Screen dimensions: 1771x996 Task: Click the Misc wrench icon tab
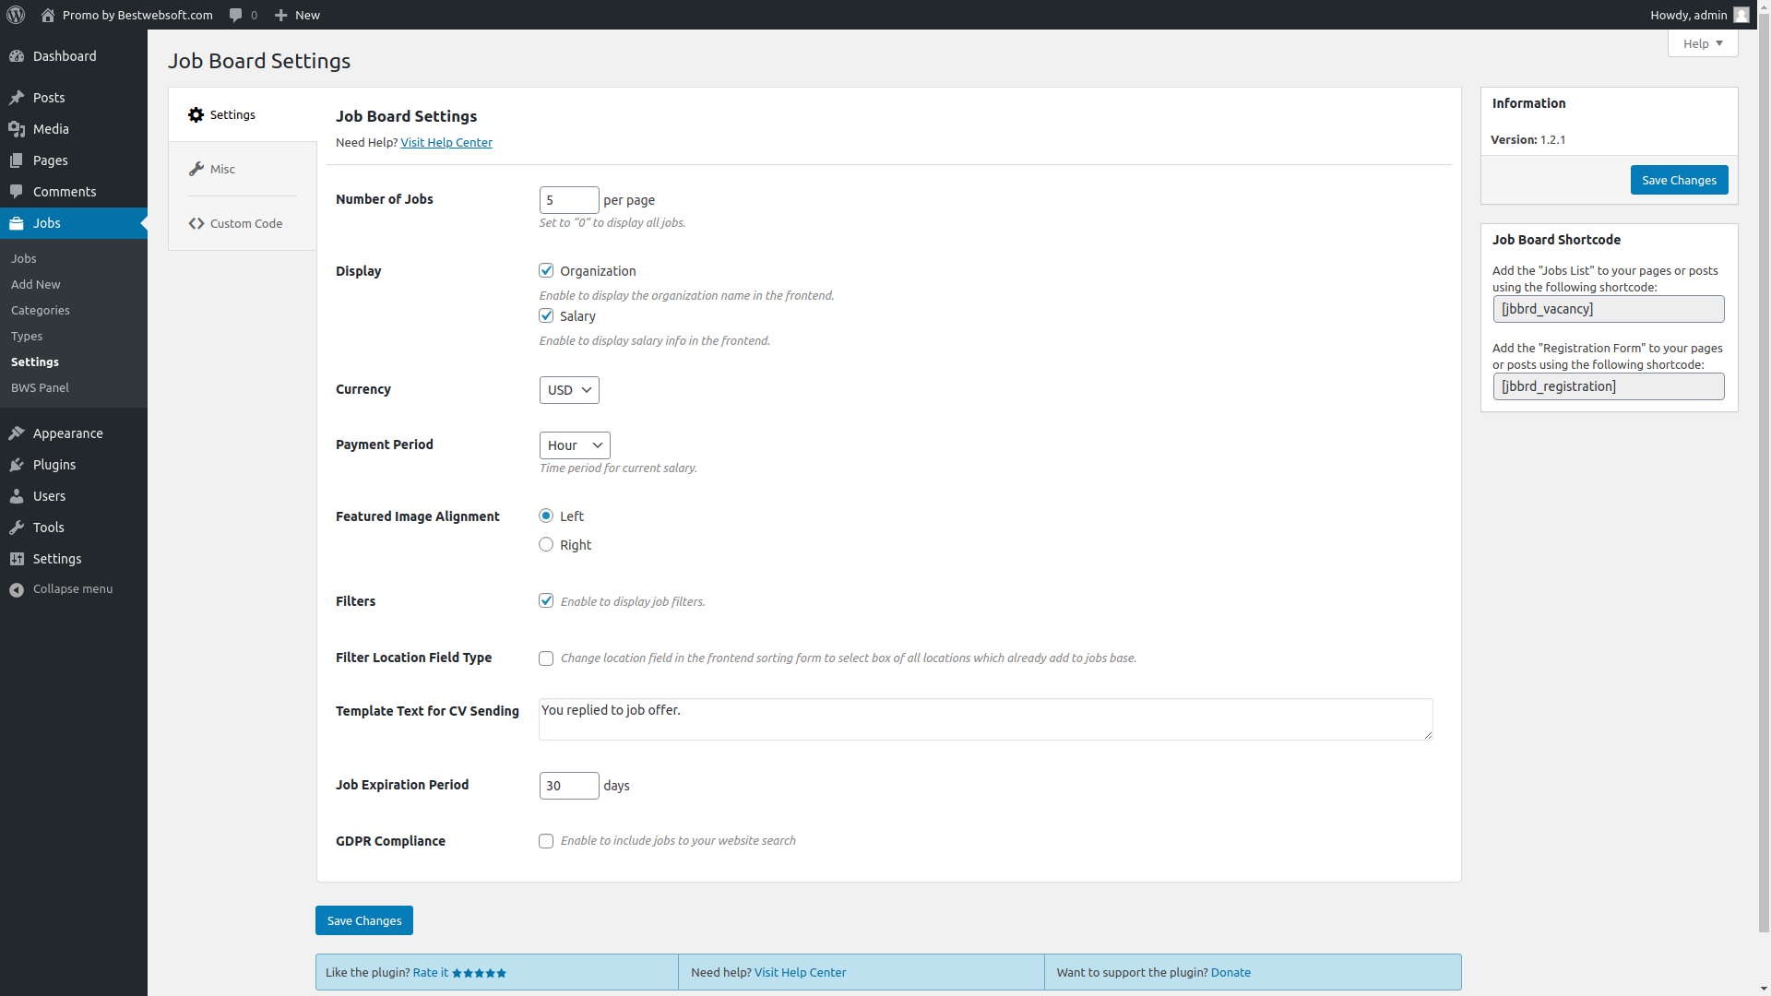coord(196,169)
